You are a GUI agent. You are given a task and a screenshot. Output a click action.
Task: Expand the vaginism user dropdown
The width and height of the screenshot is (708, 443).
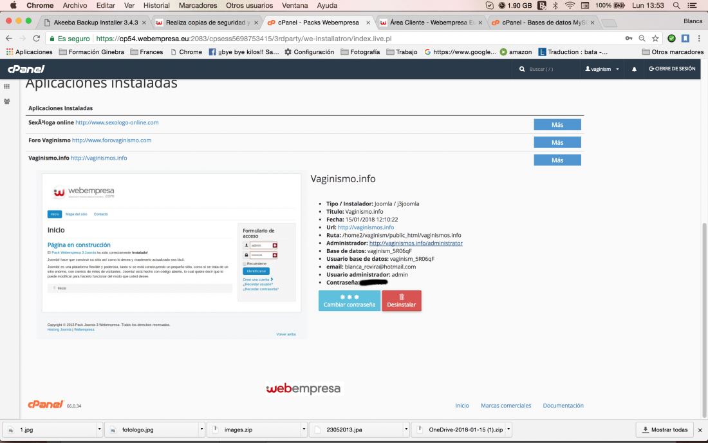[x=602, y=69]
